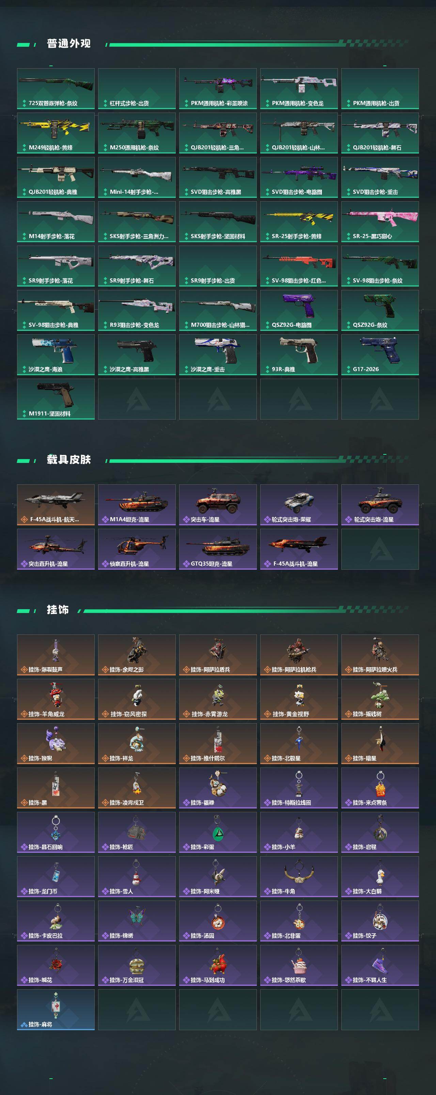Select the F-45A战斗机-航天 vehicle skin
Screen dimensions: 436x1095
click(56, 505)
